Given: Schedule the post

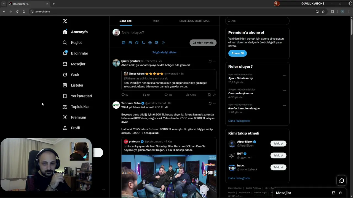Looking at the screenshot, I should click(157, 43).
